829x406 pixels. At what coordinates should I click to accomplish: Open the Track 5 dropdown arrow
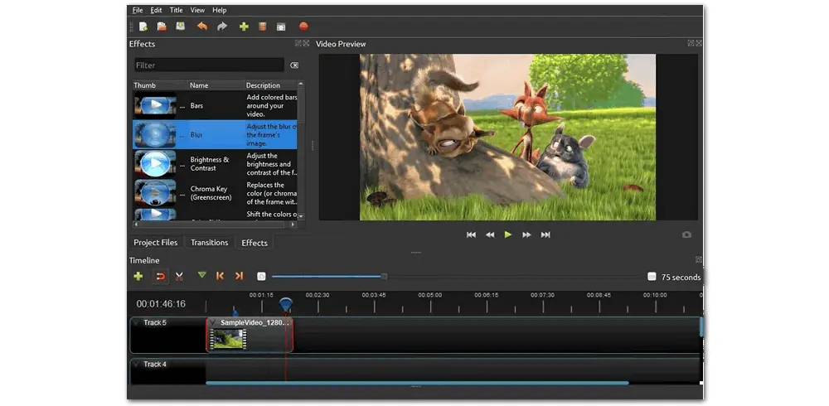137,322
